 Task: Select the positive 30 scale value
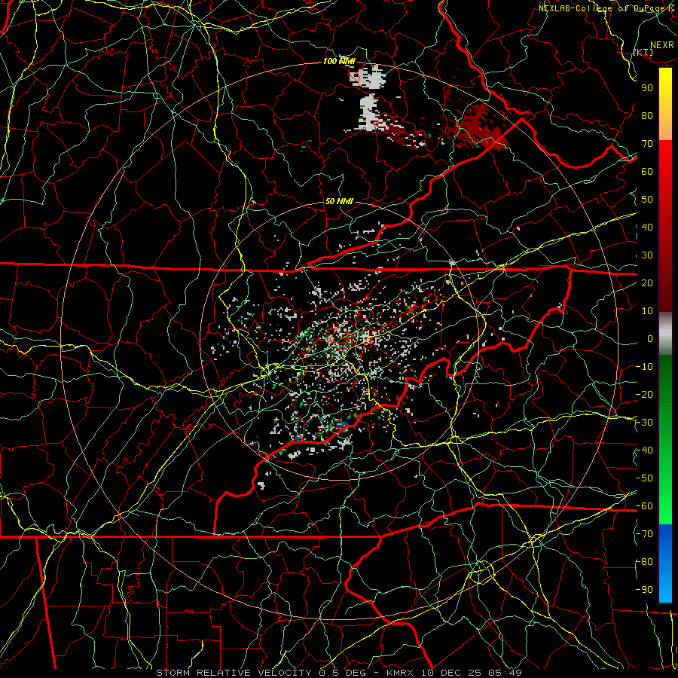[647, 255]
